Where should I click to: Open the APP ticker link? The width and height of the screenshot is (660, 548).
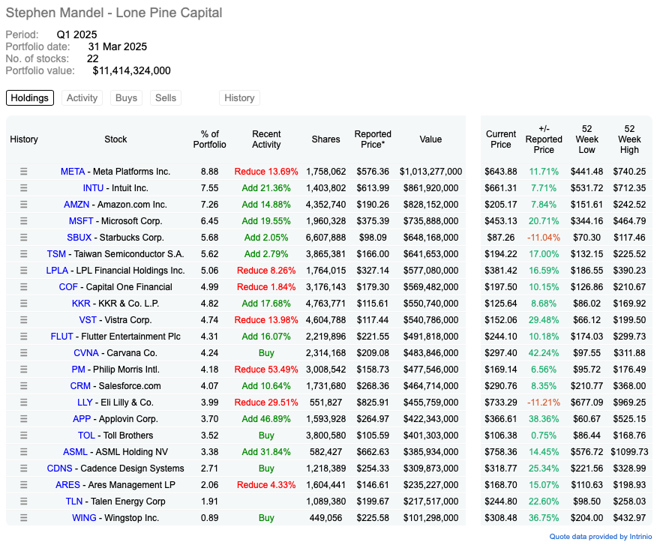(82, 419)
